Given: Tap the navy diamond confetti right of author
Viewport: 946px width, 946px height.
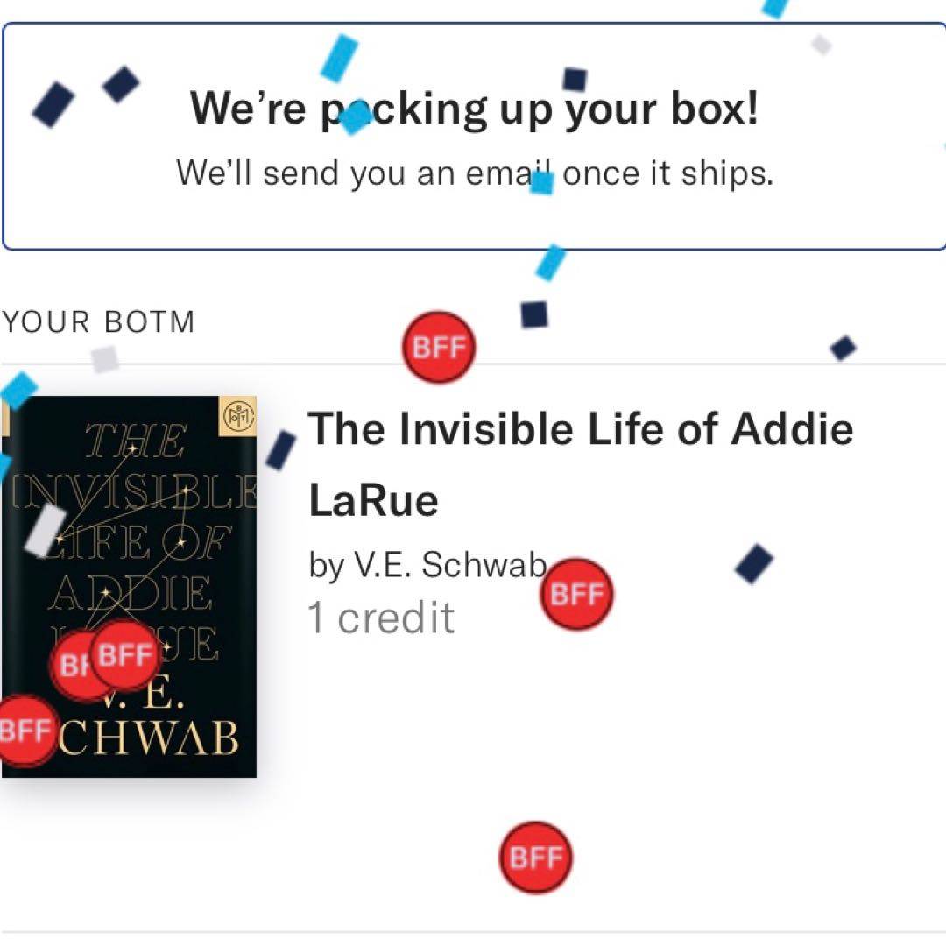Looking at the screenshot, I should [754, 564].
